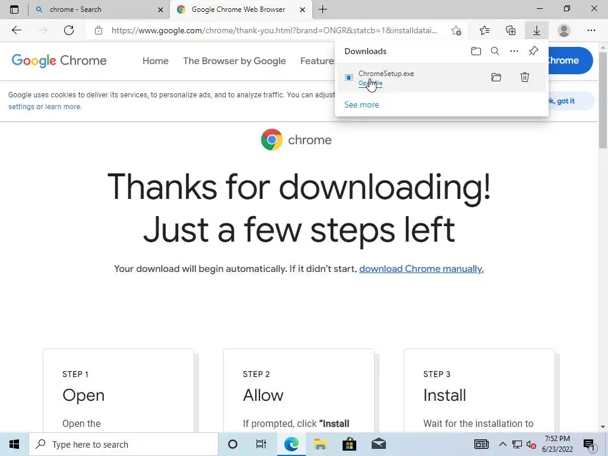Viewport: 608px width, 456px height.
Task: Open the Collections toolbar icon
Action: [x=511, y=30]
